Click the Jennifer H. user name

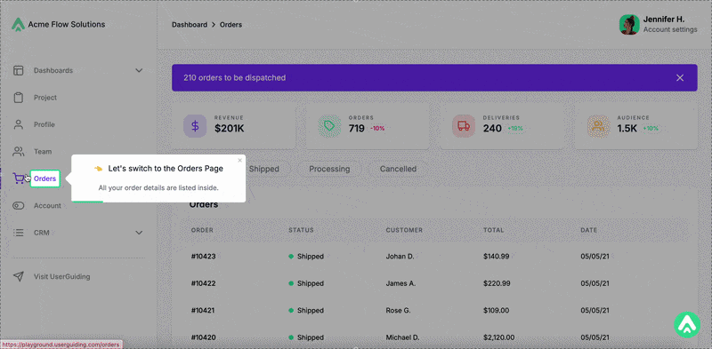663,20
